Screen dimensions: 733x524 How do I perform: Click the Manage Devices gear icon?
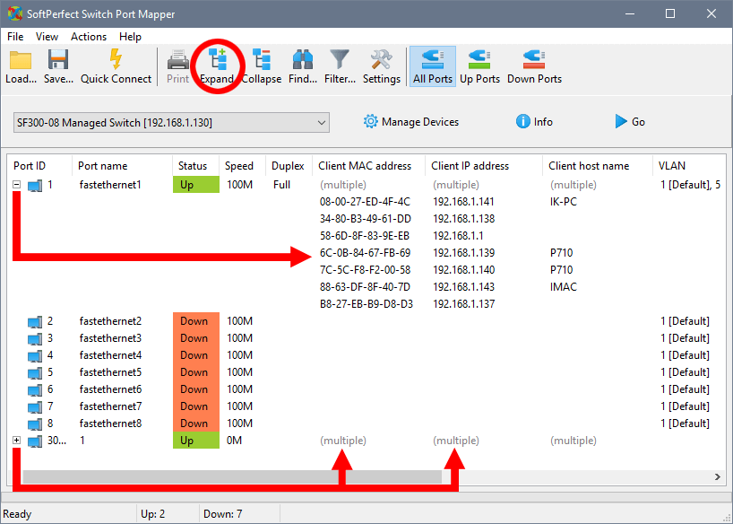coord(370,122)
